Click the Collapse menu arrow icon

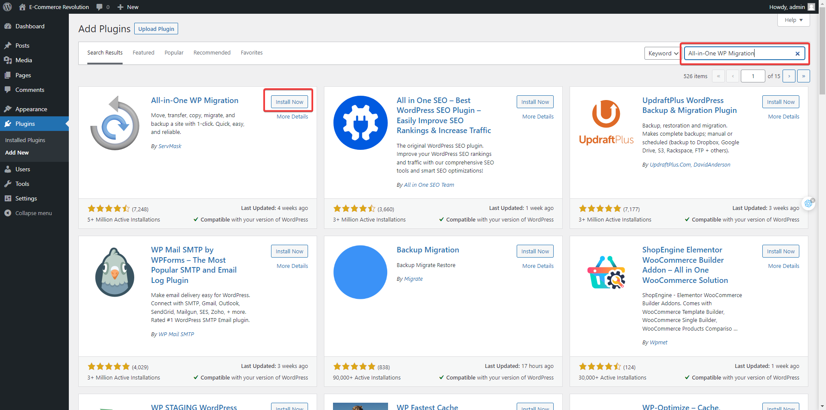(x=8, y=213)
